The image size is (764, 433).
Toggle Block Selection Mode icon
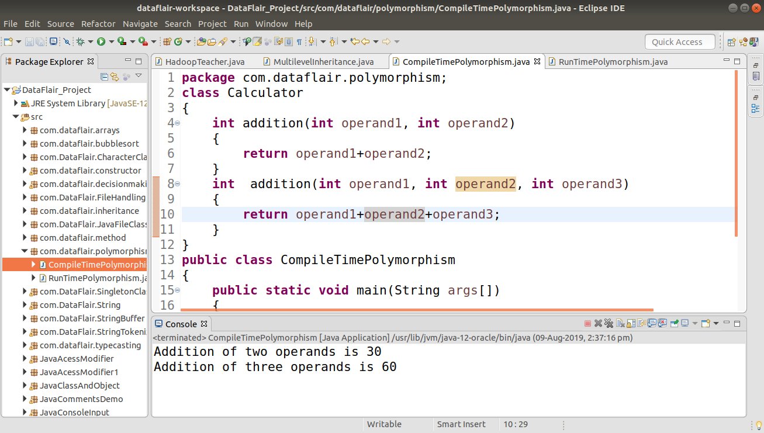[x=289, y=41]
